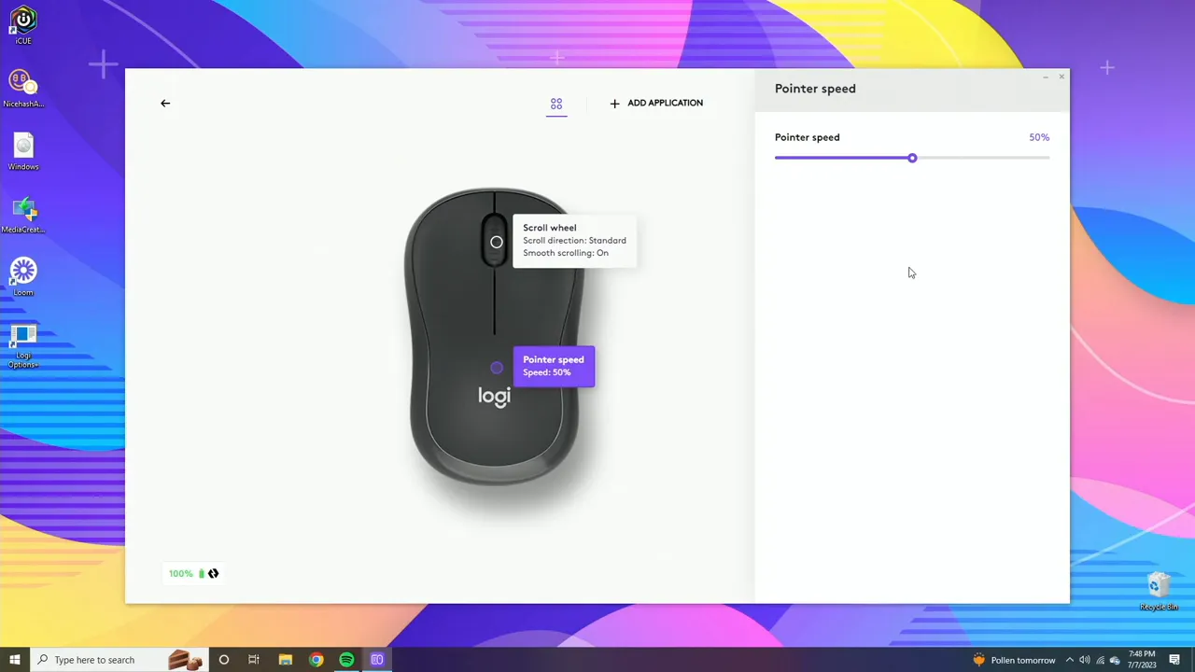Click the 'Pointer speed' panel heading
Screen dimensions: 1195x672
pyautogui.click(x=815, y=89)
